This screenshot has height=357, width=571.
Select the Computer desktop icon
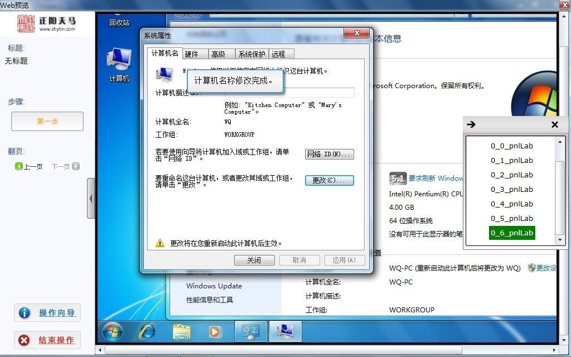(x=119, y=65)
